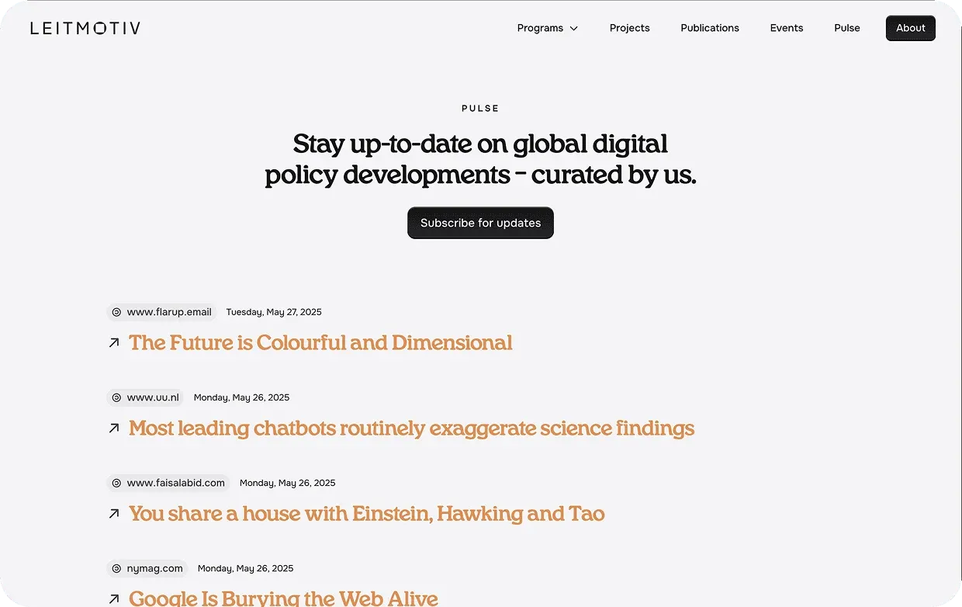Expand the Programs dropdown chevron
This screenshot has height=607, width=962.
574,29
